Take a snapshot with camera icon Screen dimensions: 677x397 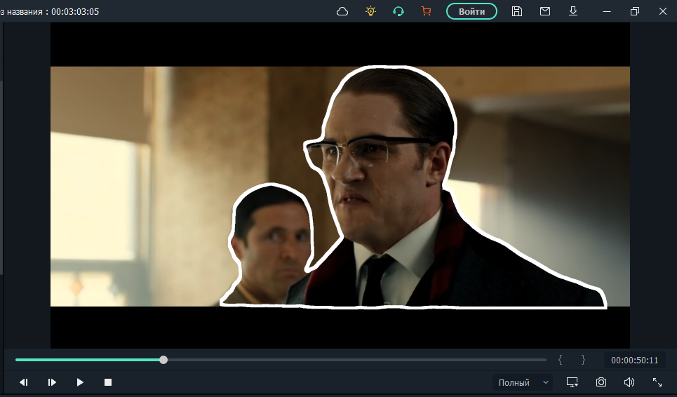(x=601, y=382)
